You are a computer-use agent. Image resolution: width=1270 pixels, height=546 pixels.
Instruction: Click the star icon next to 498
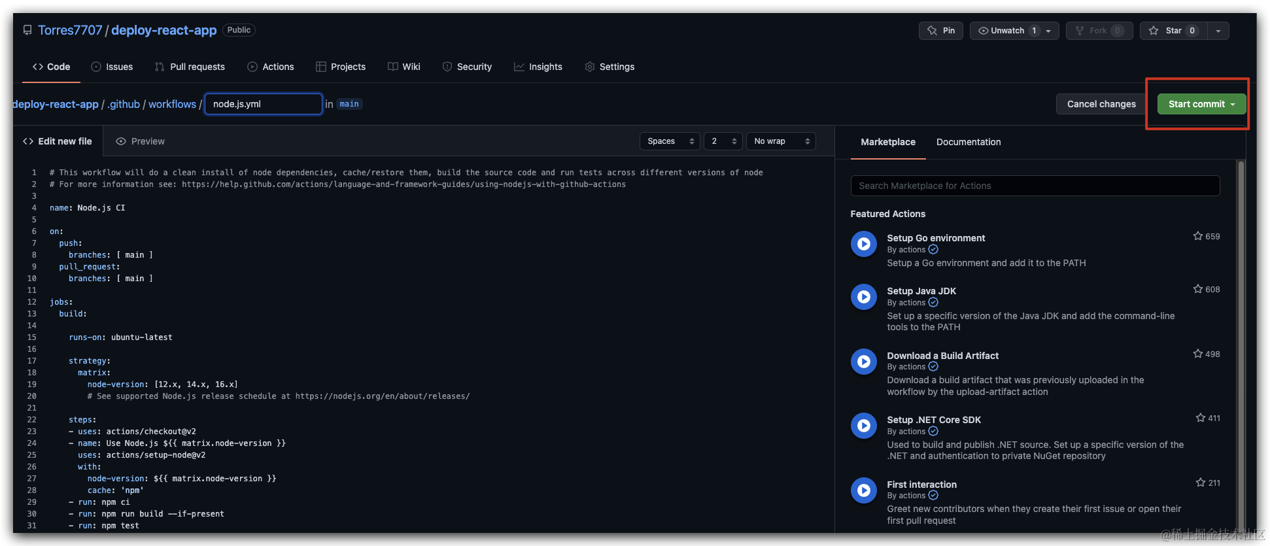(1197, 354)
